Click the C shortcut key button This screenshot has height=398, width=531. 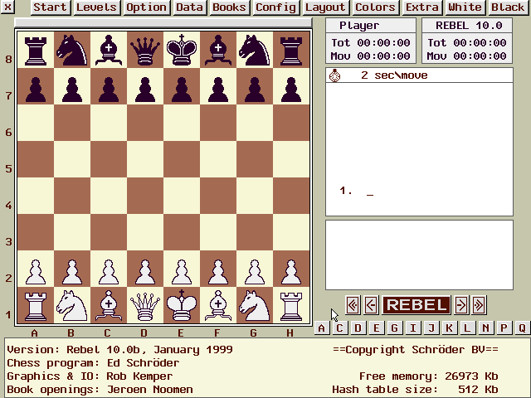click(x=339, y=328)
